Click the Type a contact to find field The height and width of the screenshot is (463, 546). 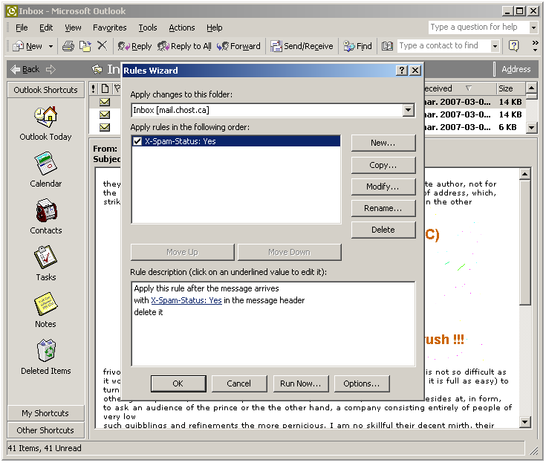pos(443,45)
